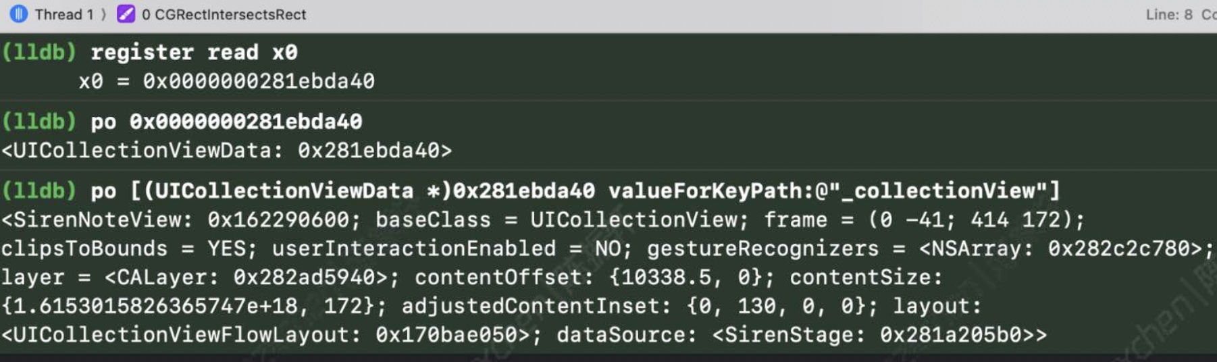1217x362 pixels.
Task: Click the UICollectionViewData output line
Action: 226,150
